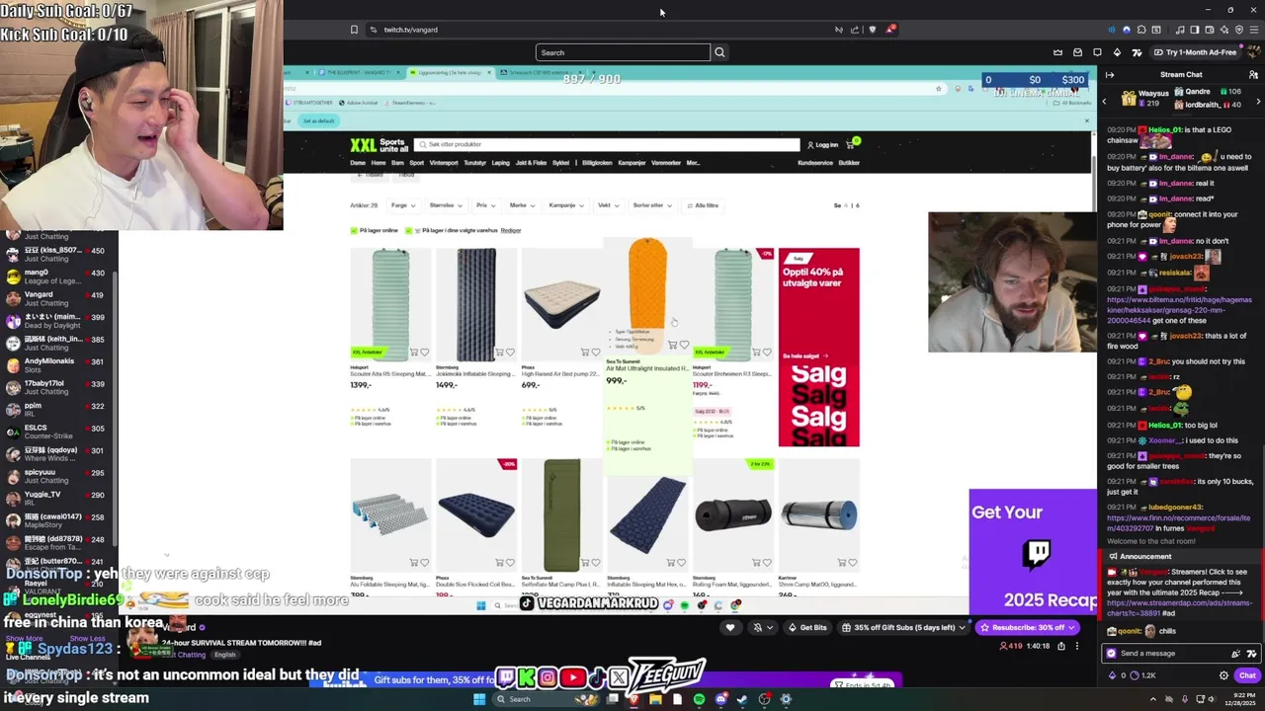Viewport: 1265px width, 711px height.
Task: Open Twitch whispers speech bubble icon
Action: point(1097,52)
